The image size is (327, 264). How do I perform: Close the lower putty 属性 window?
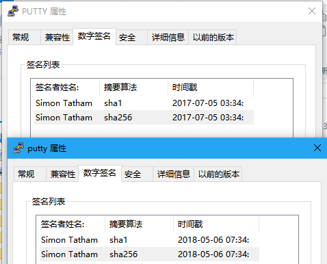point(317,148)
